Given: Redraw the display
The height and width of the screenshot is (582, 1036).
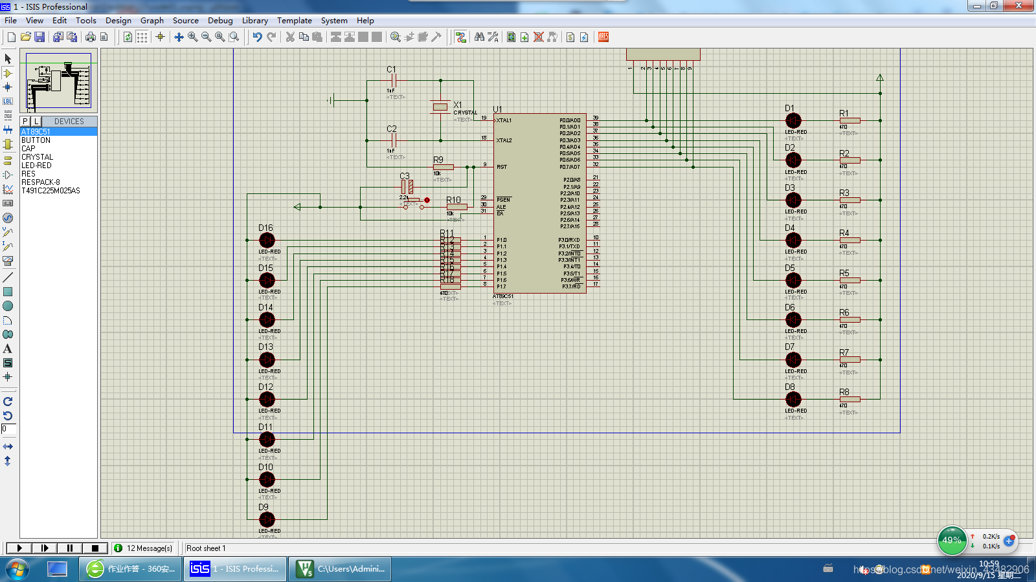Looking at the screenshot, I should [128, 38].
